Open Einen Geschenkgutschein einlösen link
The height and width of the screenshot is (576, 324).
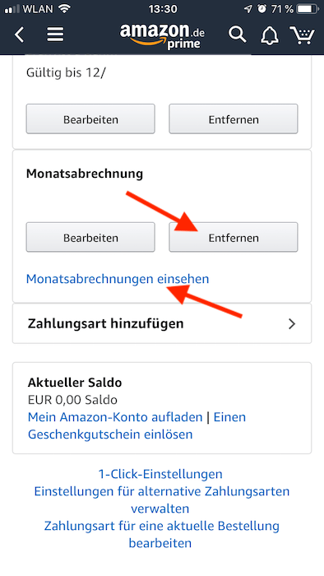137,425
